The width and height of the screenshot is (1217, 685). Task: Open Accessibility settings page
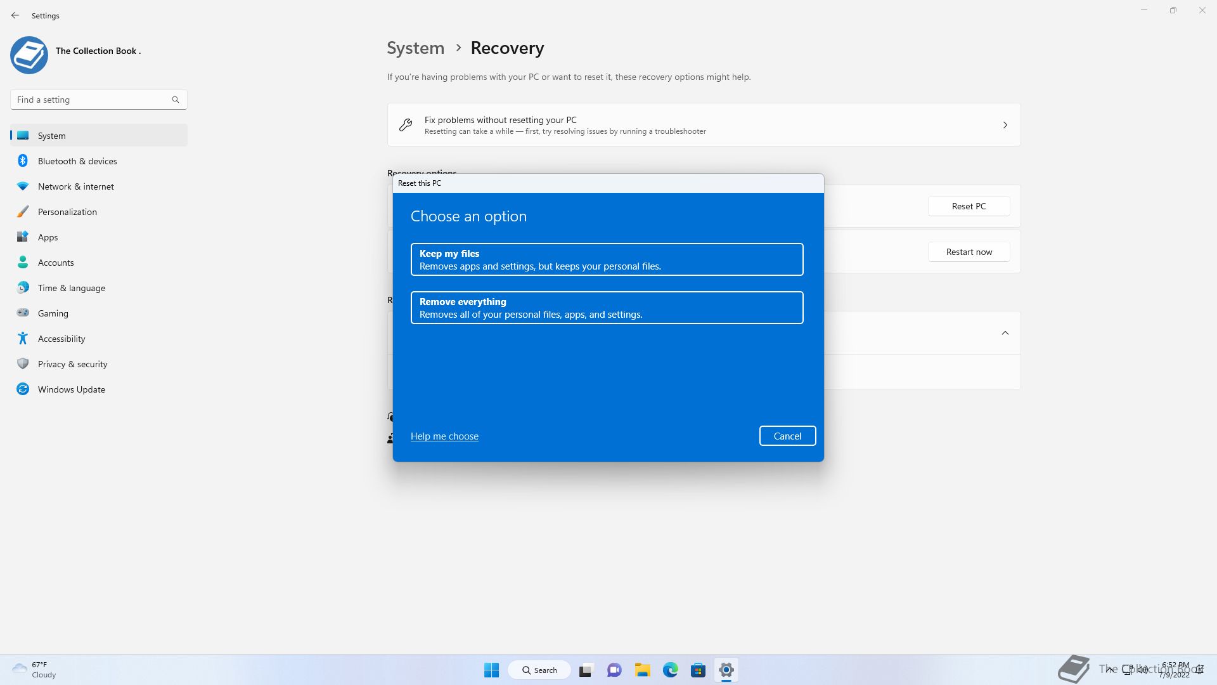point(61,339)
